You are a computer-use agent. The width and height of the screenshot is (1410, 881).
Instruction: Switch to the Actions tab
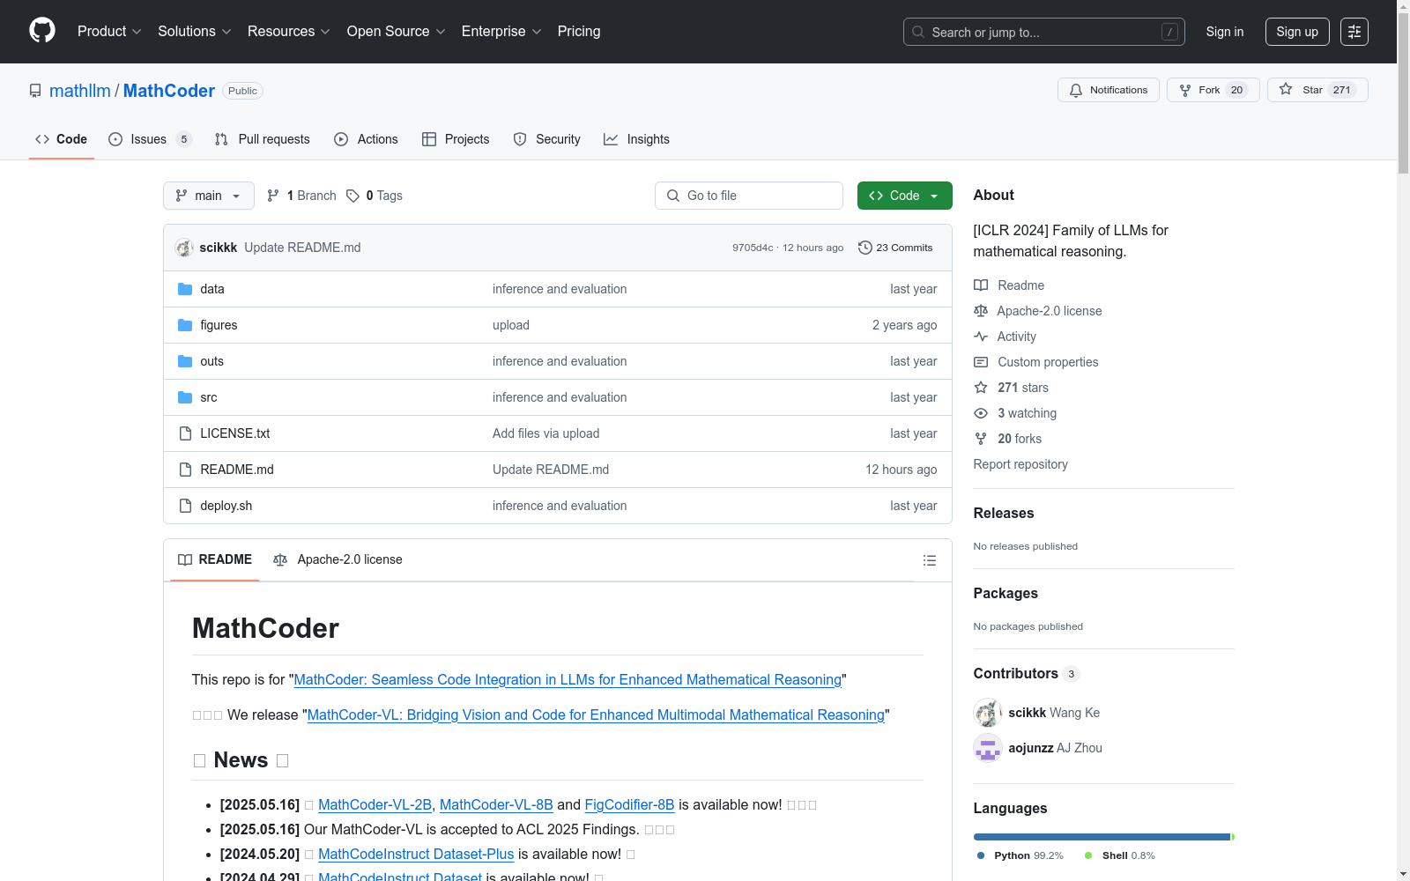[366, 139]
